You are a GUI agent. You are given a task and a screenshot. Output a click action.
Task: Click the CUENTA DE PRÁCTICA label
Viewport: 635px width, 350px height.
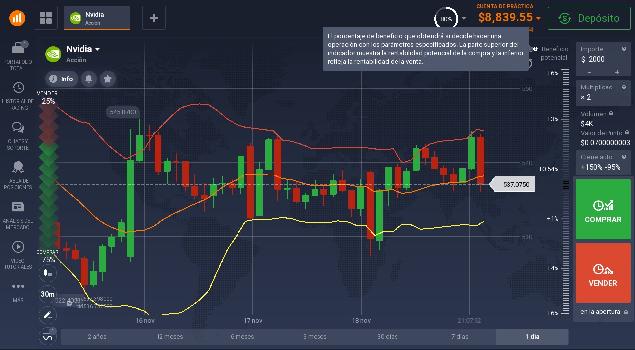pos(505,6)
